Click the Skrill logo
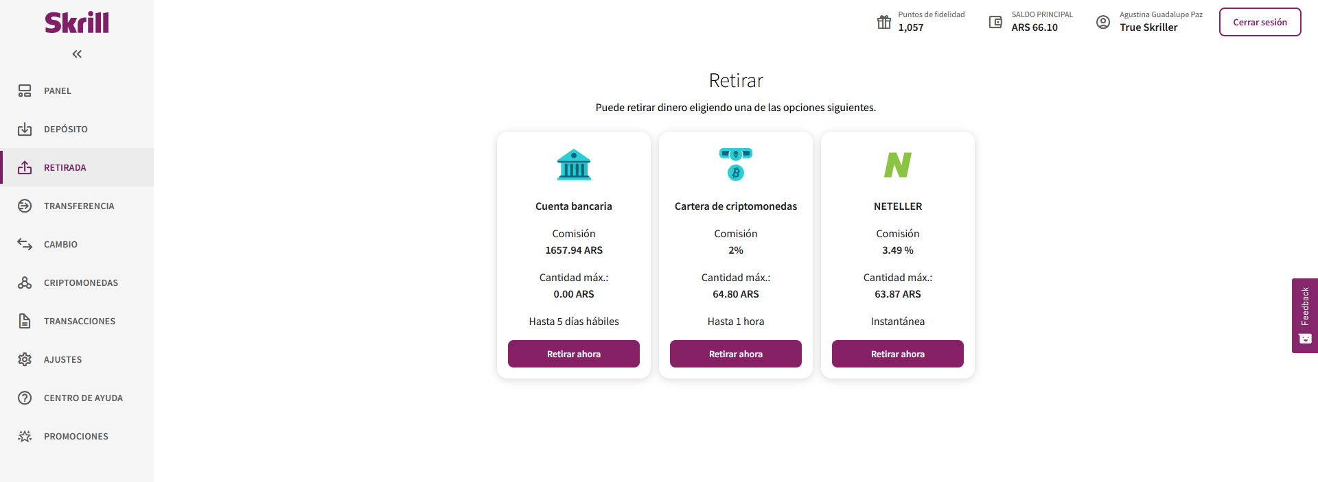 (x=77, y=23)
